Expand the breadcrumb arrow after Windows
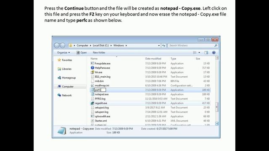Screen dimensions: 269x151 click(x=126, y=45)
